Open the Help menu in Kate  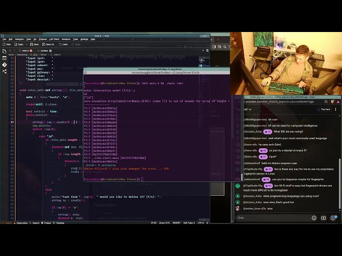tap(93, 39)
